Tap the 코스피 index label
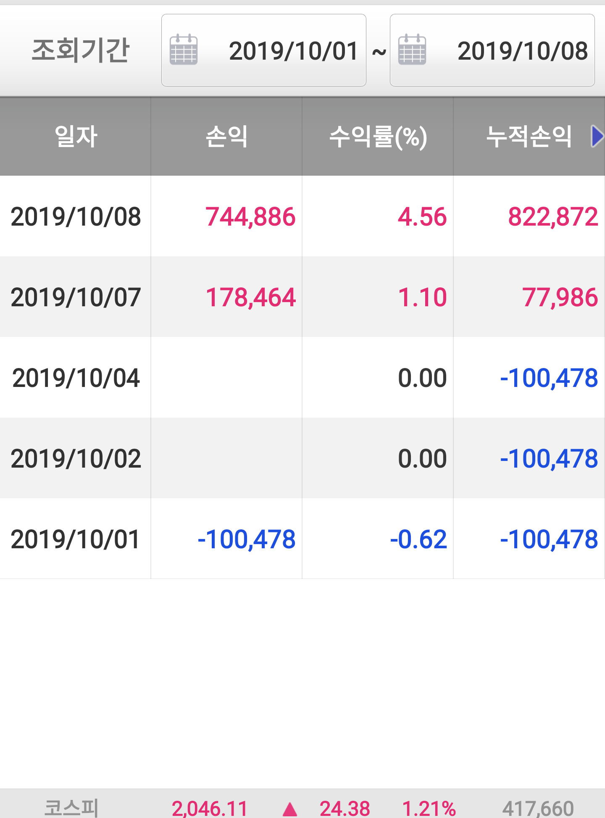605x818 pixels. [71, 807]
